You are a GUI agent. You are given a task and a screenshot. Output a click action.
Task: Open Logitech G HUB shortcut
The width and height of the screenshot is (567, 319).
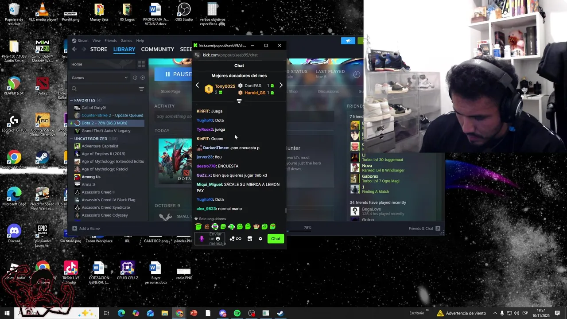tap(14, 123)
